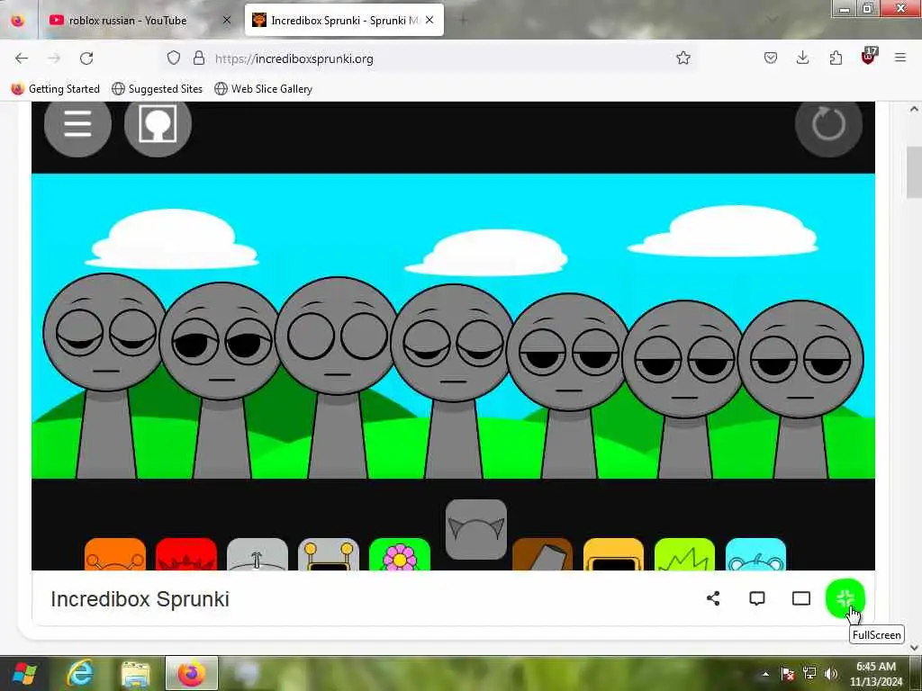The height and width of the screenshot is (691, 922).
Task: Click the Action Center flag tray icon
Action: (x=788, y=674)
